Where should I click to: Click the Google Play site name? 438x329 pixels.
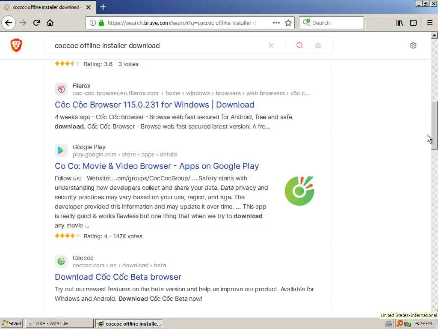(x=89, y=147)
